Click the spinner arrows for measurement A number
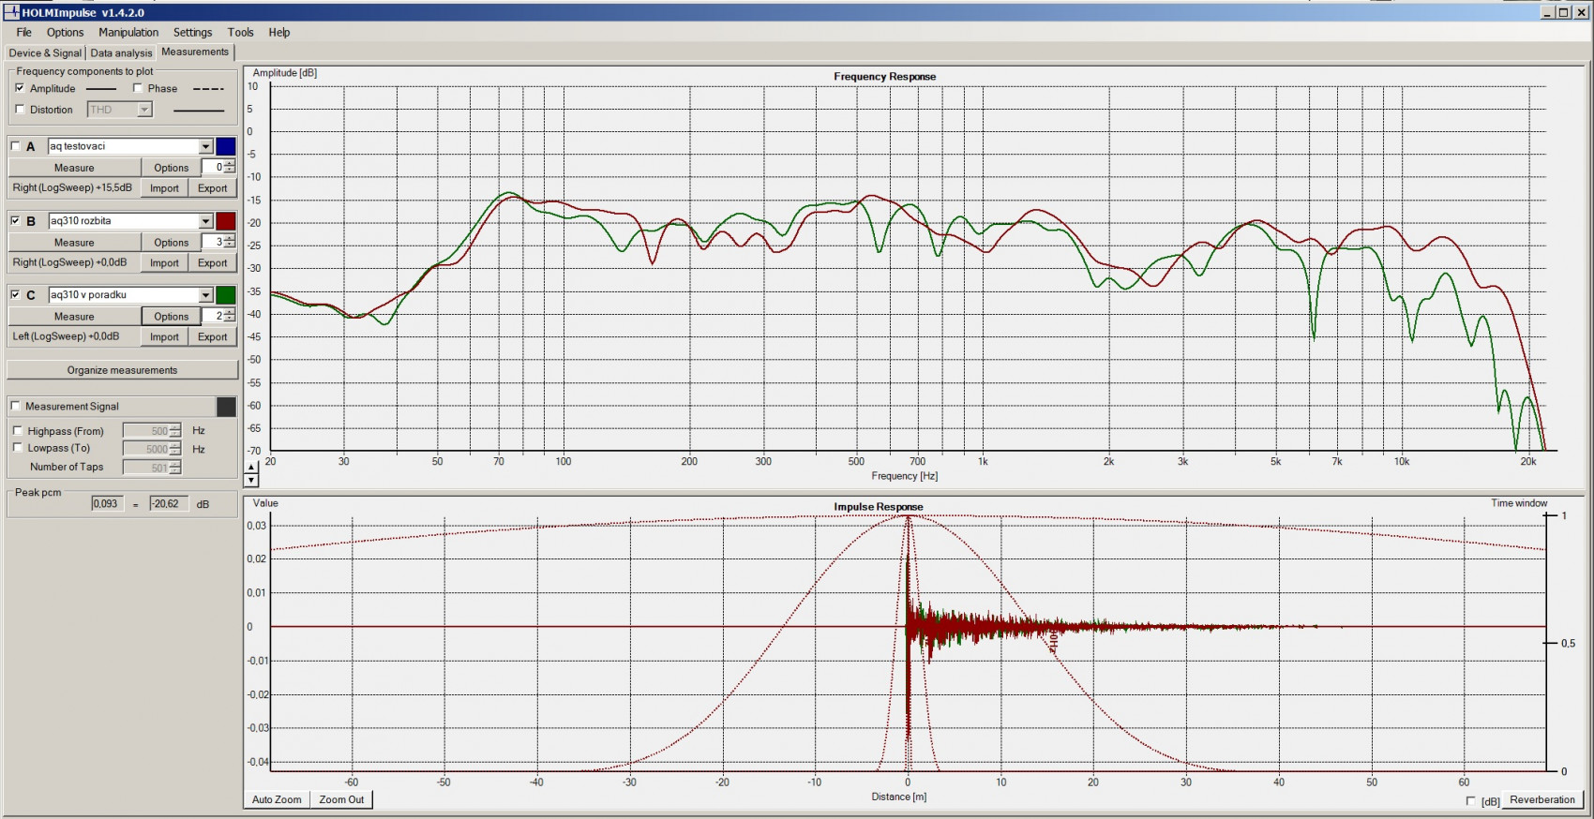The height and width of the screenshot is (819, 1594). coord(231,167)
